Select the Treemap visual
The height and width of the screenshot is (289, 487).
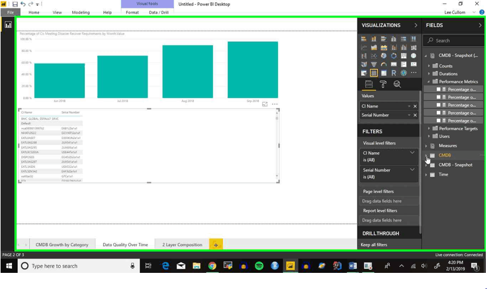[x=403, y=56]
